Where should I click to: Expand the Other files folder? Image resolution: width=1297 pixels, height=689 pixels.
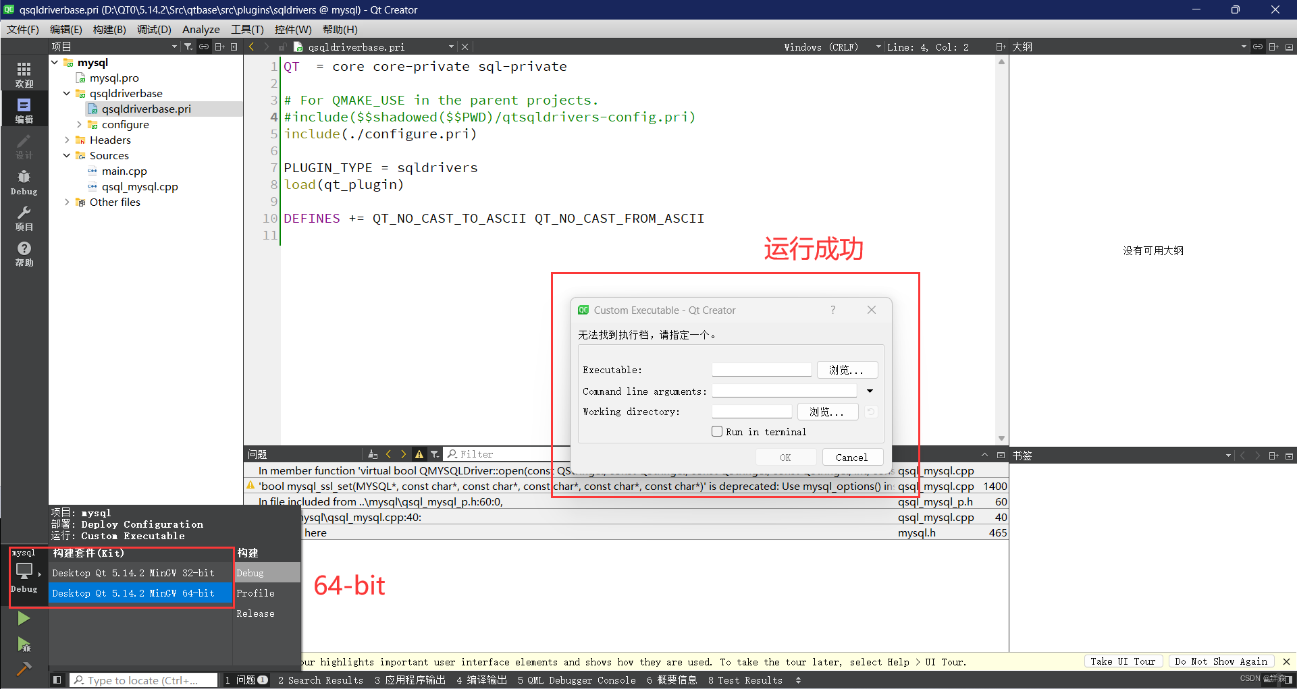pyautogui.click(x=67, y=202)
